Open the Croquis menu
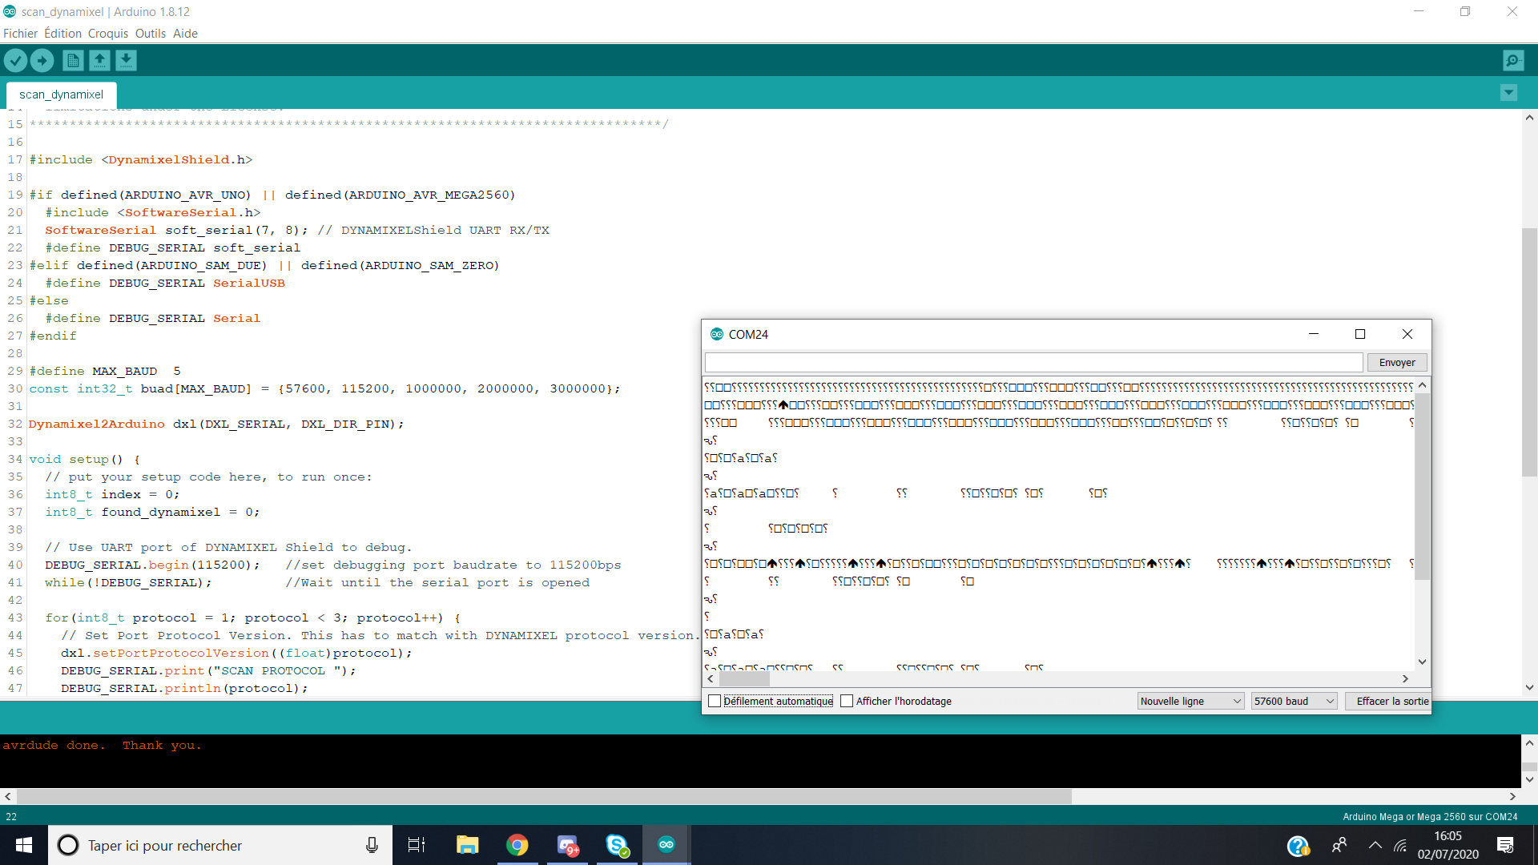Screen dimensions: 1538x865 coord(108,34)
